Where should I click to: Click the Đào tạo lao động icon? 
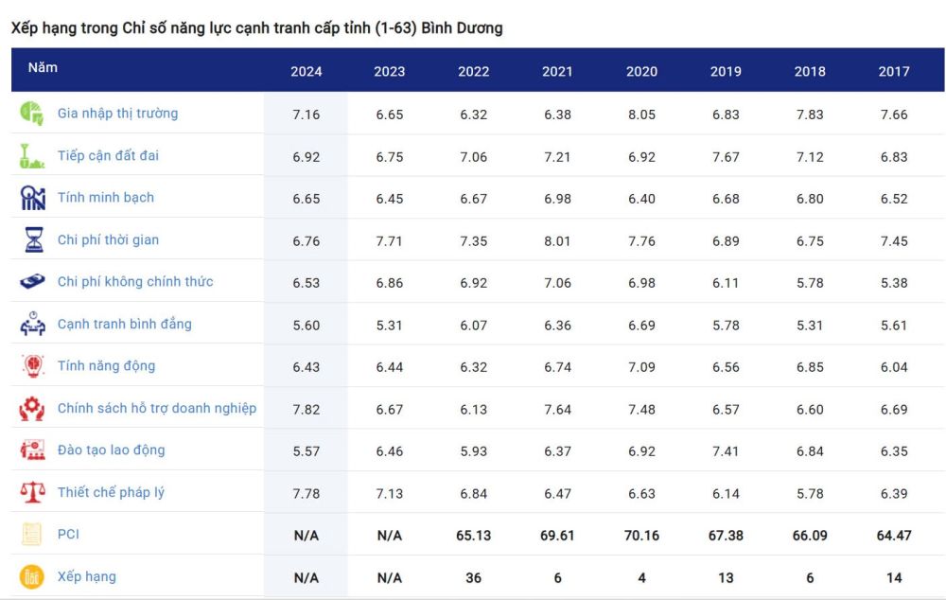click(32, 450)
